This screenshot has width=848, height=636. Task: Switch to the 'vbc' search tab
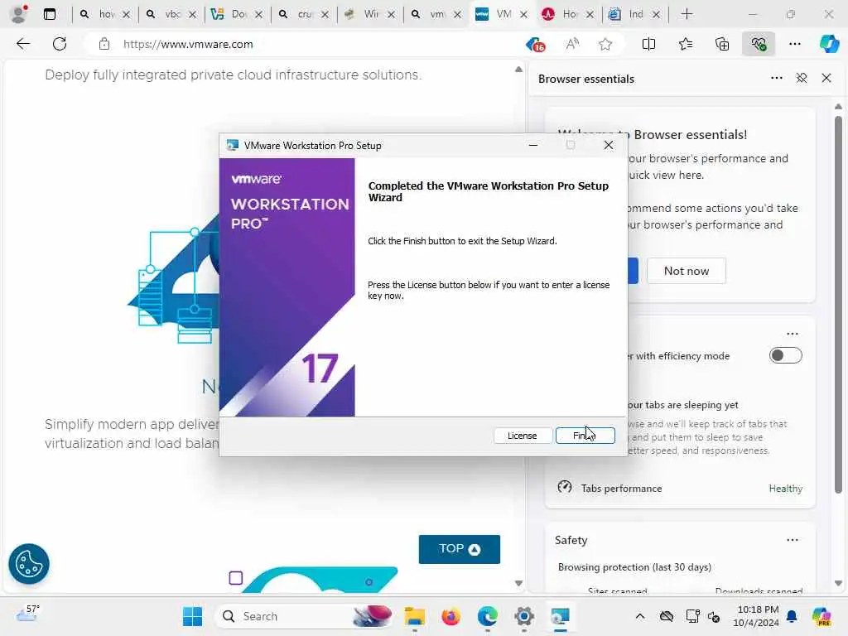[172, 14]
